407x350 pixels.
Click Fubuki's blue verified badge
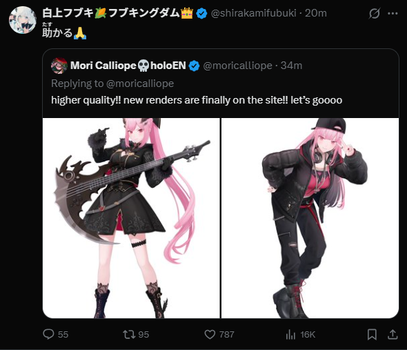[x=201, y=13]
